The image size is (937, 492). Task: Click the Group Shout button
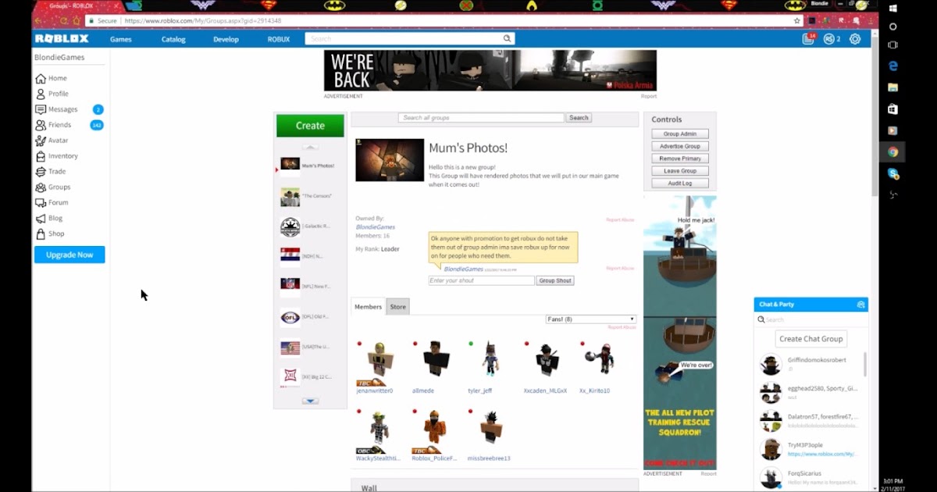[555, 280]
